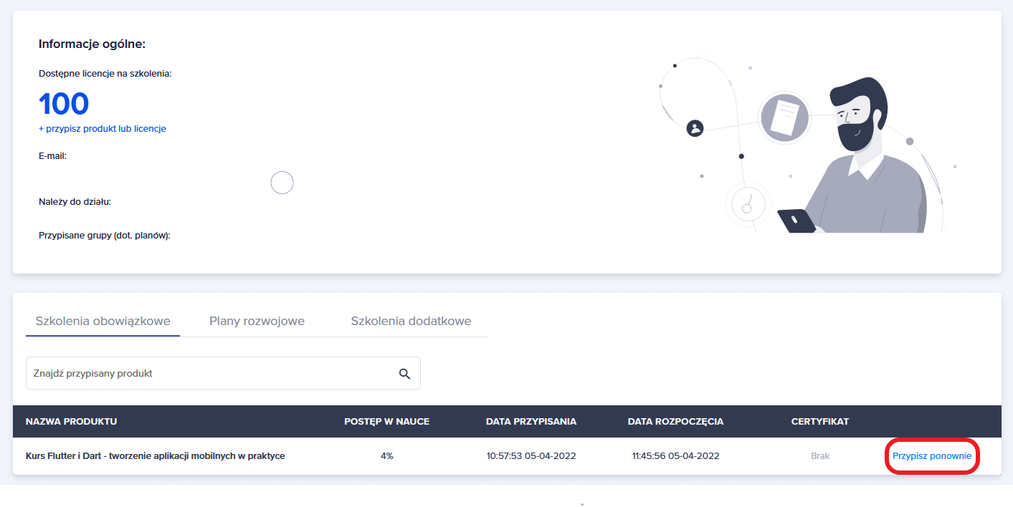Click the user avatar icon in the illustration

[695, 128]
